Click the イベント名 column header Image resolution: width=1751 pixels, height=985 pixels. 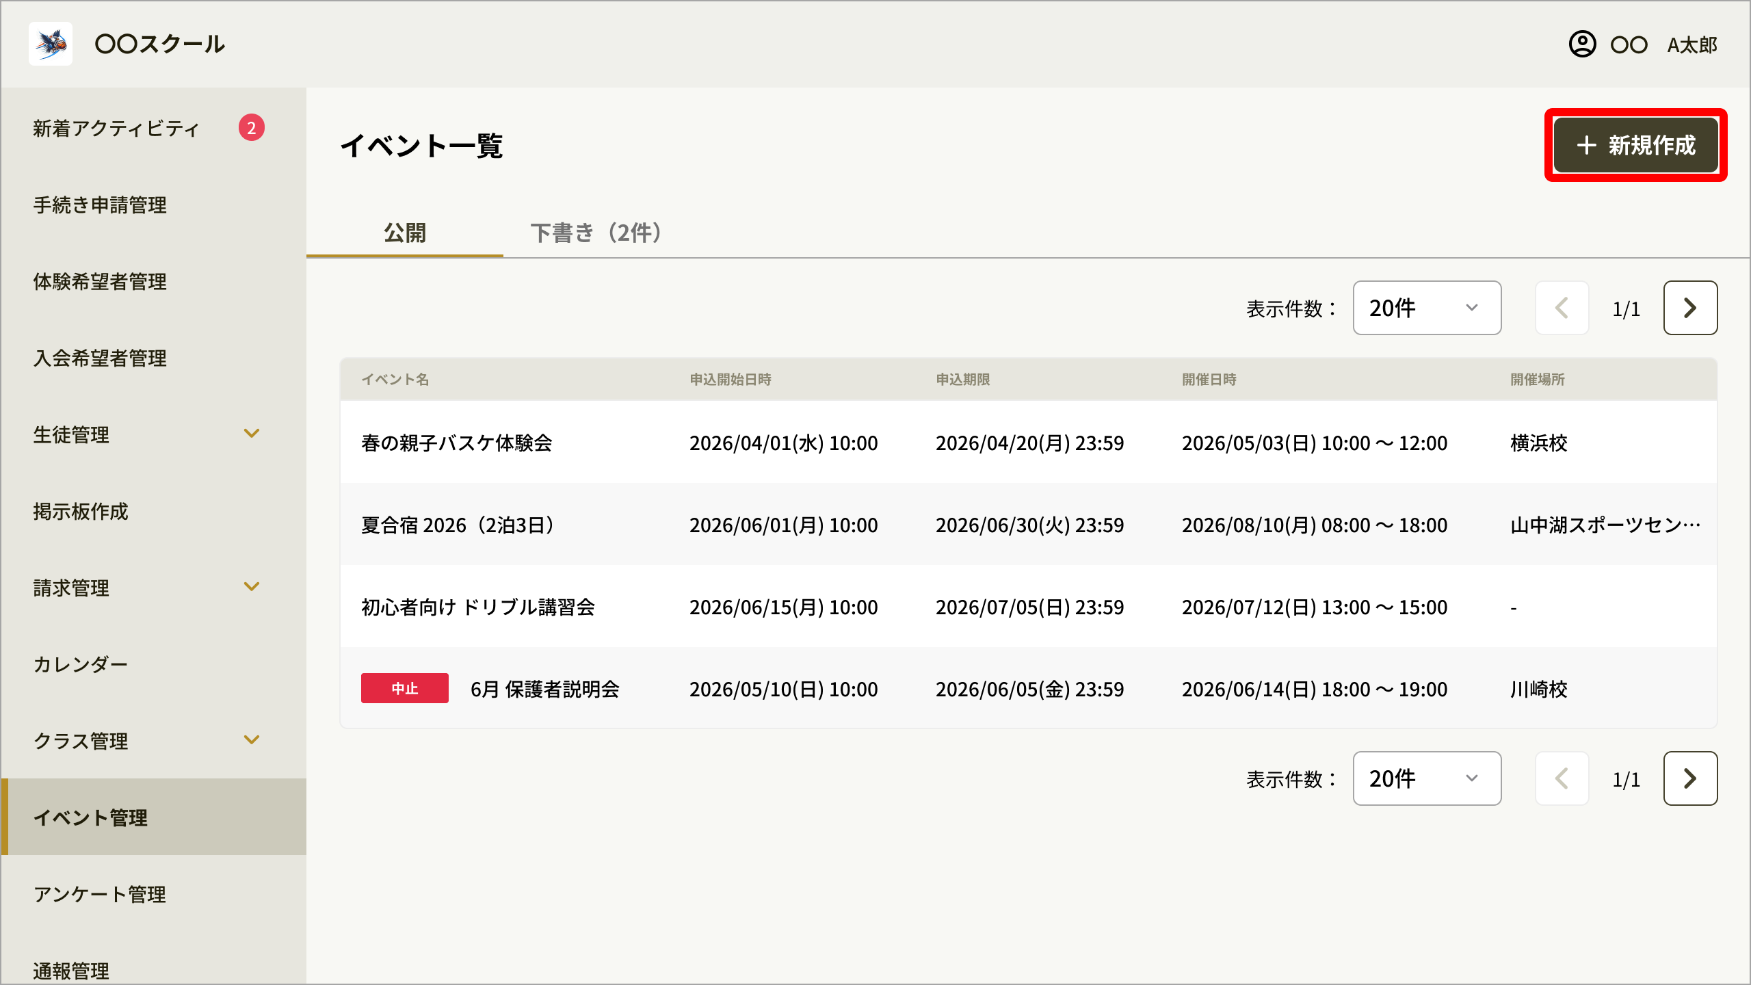[395, 379]
